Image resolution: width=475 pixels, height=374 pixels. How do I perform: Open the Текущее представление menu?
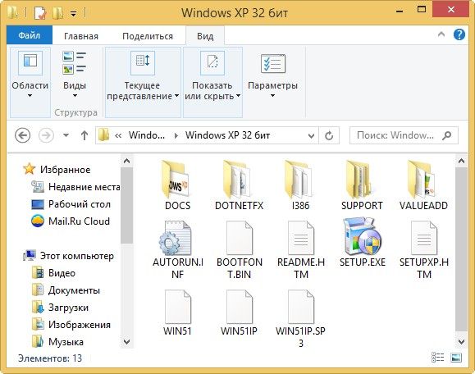[143, 82]
